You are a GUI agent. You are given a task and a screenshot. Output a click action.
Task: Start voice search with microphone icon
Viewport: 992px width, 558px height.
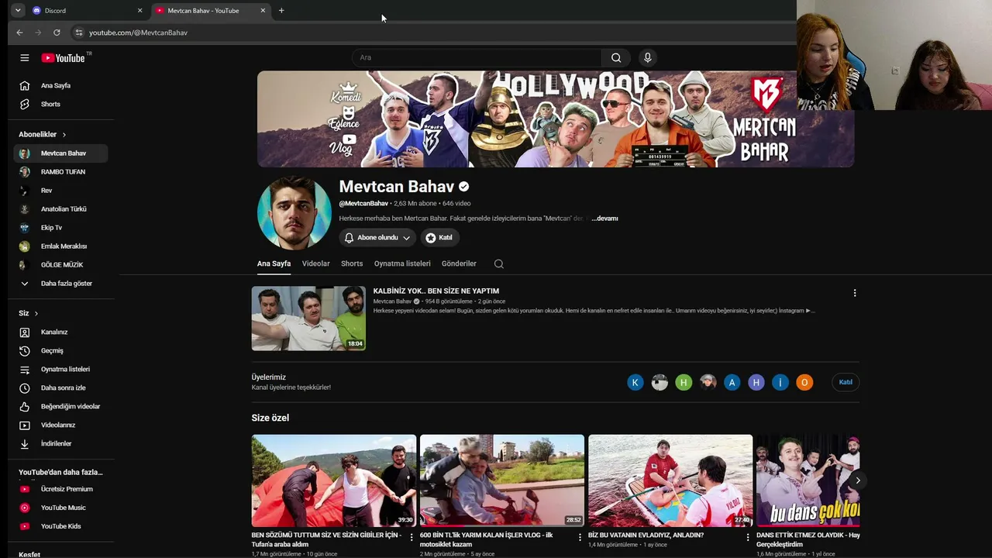coord(648,57)
